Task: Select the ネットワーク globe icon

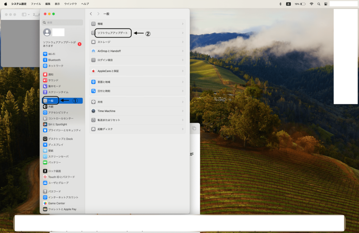Action: coord(45,66)
